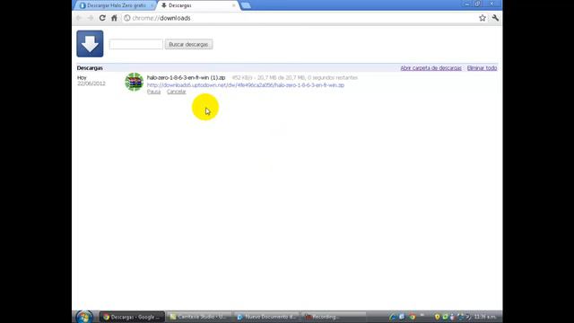This screenshot has height=323, width=574.
Task: Switch to Recording taskbar button
Action: [x=334, y=317]
